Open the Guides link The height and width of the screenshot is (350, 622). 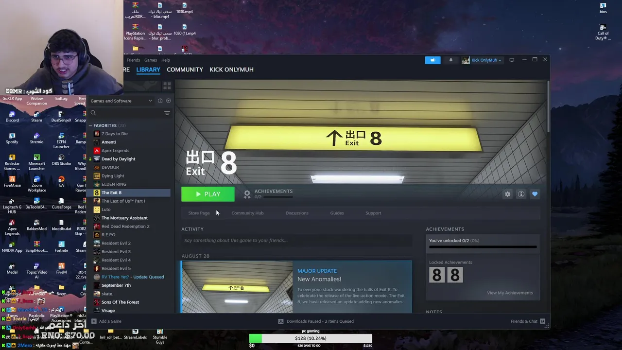(x=337, y=213)
